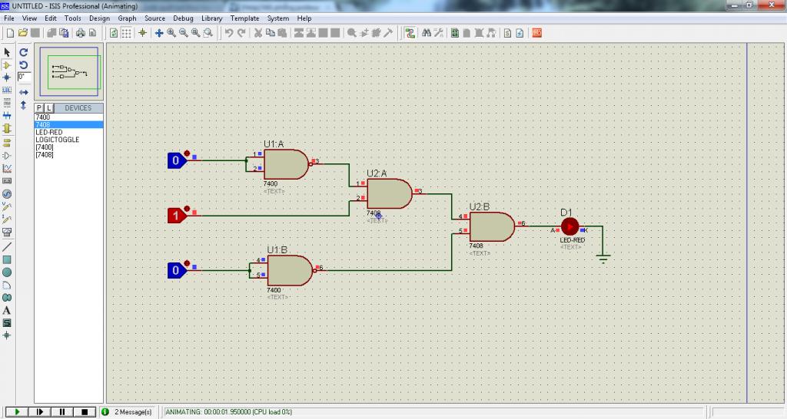Pause the running simulation

point(62,412)
